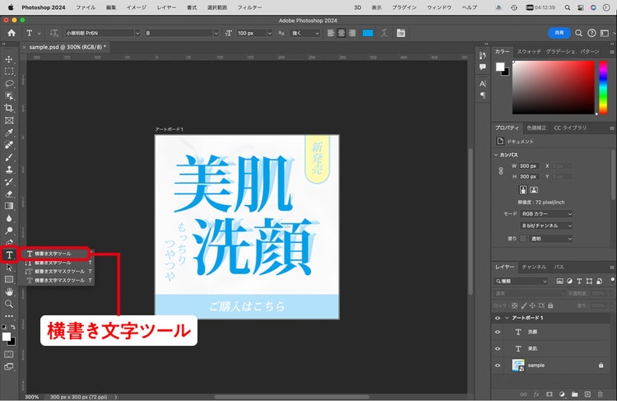Open the canvas fill 透明 dropdown
The height and width of the screenshot is (401, 617).
coord(550,239)
